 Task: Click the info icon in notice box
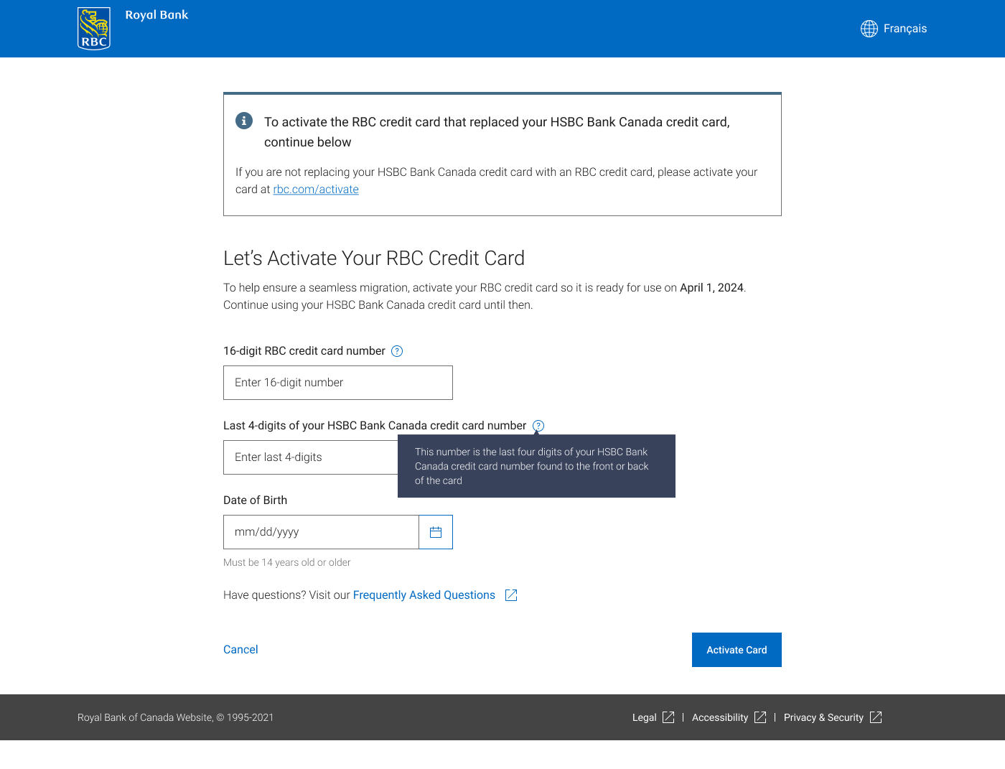coord(244,121)
